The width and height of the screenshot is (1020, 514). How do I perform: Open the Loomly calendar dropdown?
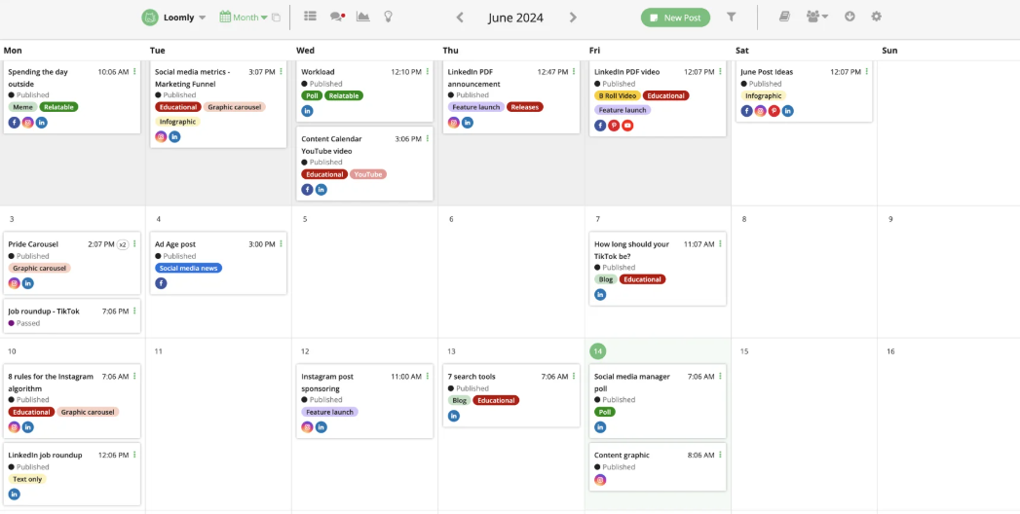(x=173, y=18)
